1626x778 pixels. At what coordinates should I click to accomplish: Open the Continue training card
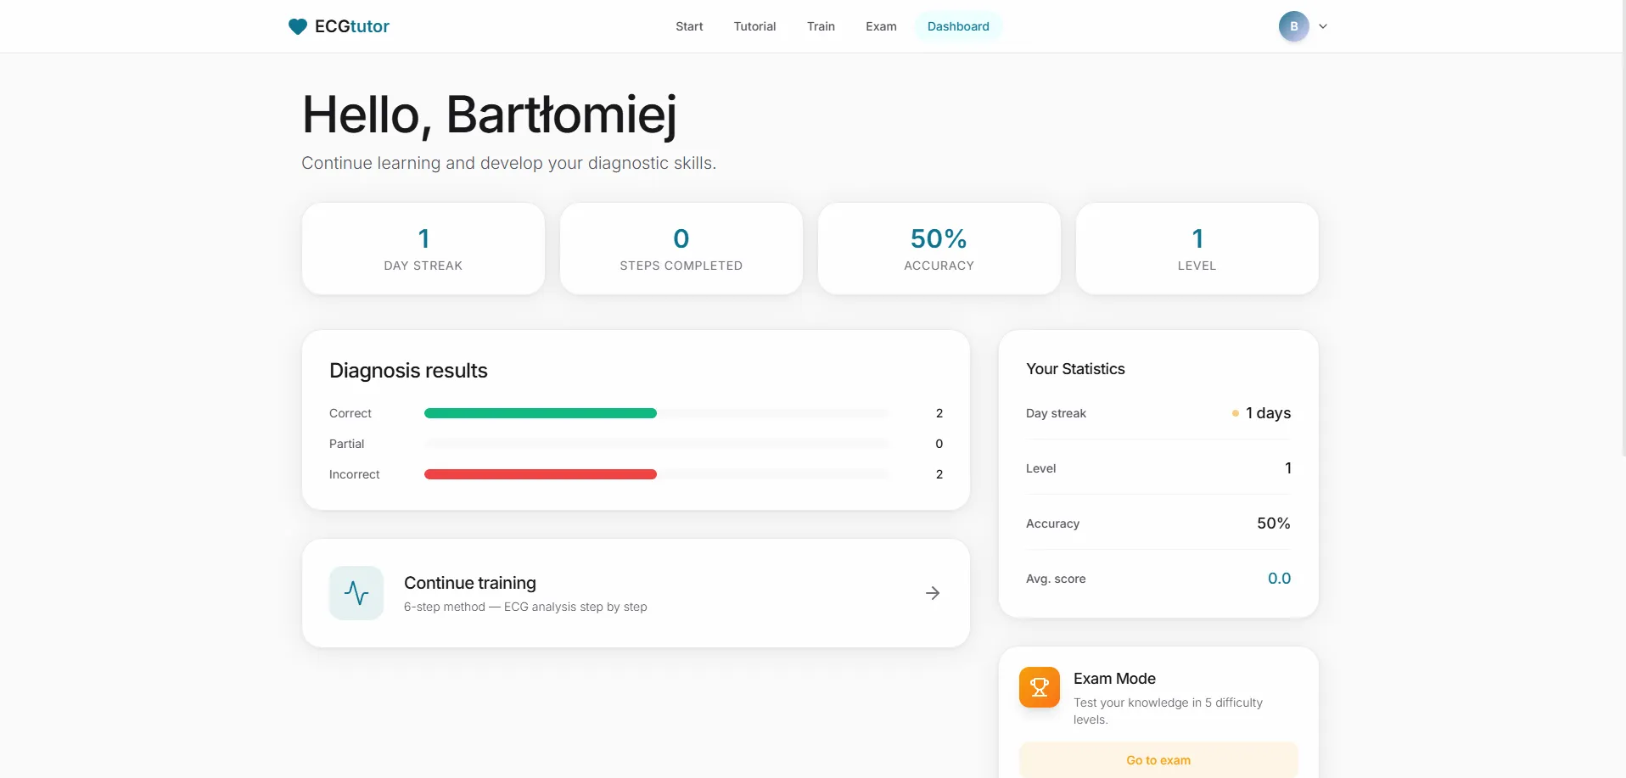click(635, 592)
